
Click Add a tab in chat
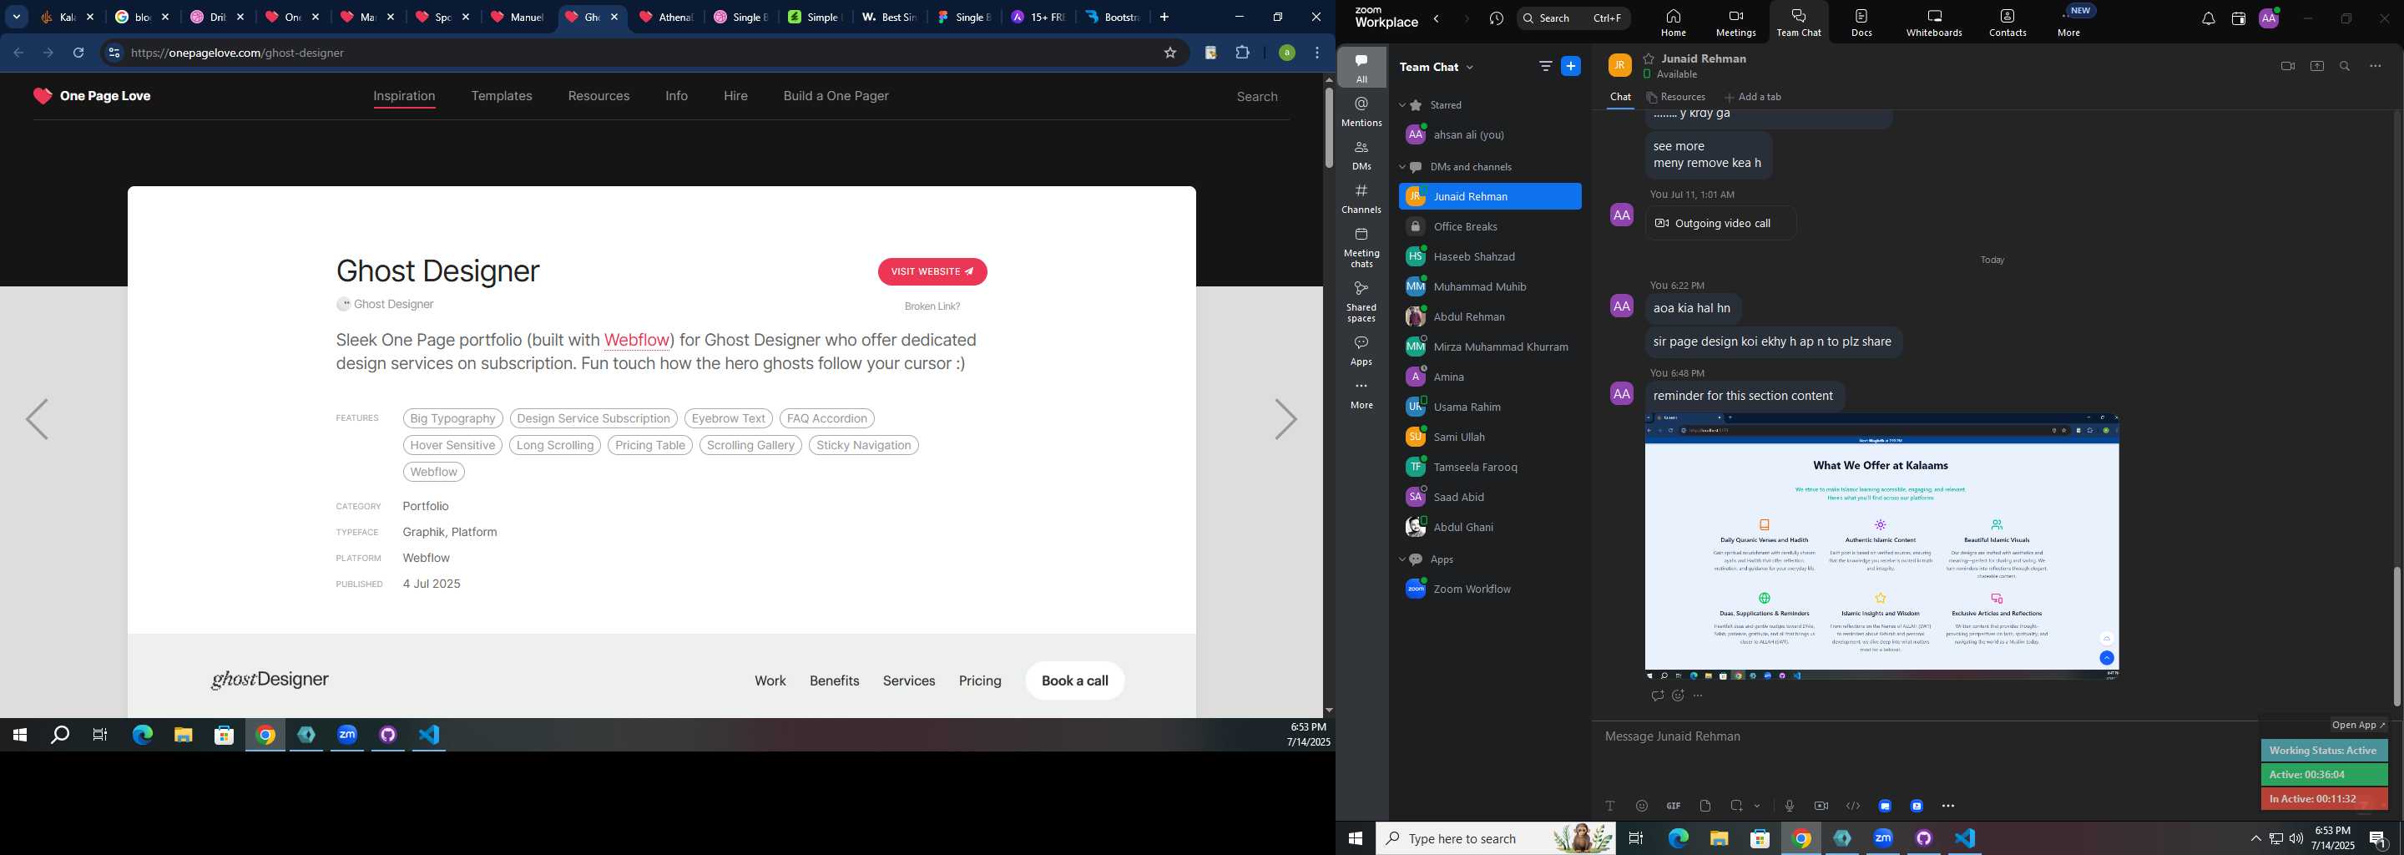click(x=1753, y=97)
